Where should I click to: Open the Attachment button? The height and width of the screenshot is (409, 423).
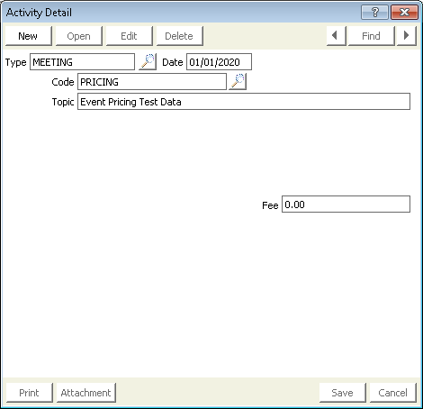86,393
